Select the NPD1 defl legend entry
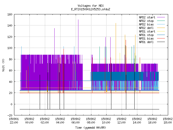The height and width of the screenshot is (130, 173). [146, 42]
